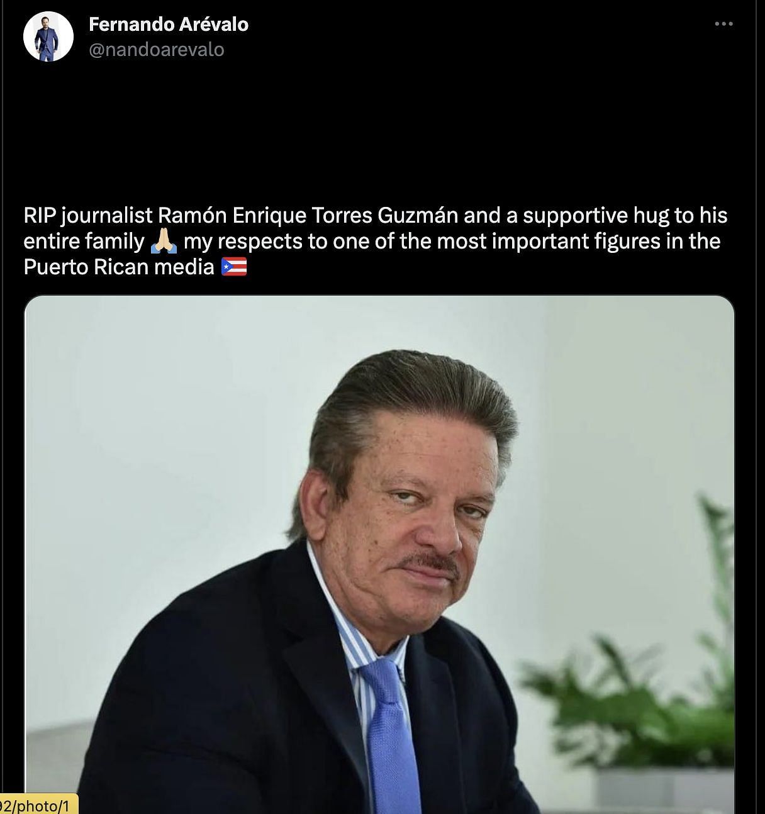765x814 pixels.
Task: Click the phrase 'Puerto Rican media'
Action: pyautogui.click(x=120, y=267)
